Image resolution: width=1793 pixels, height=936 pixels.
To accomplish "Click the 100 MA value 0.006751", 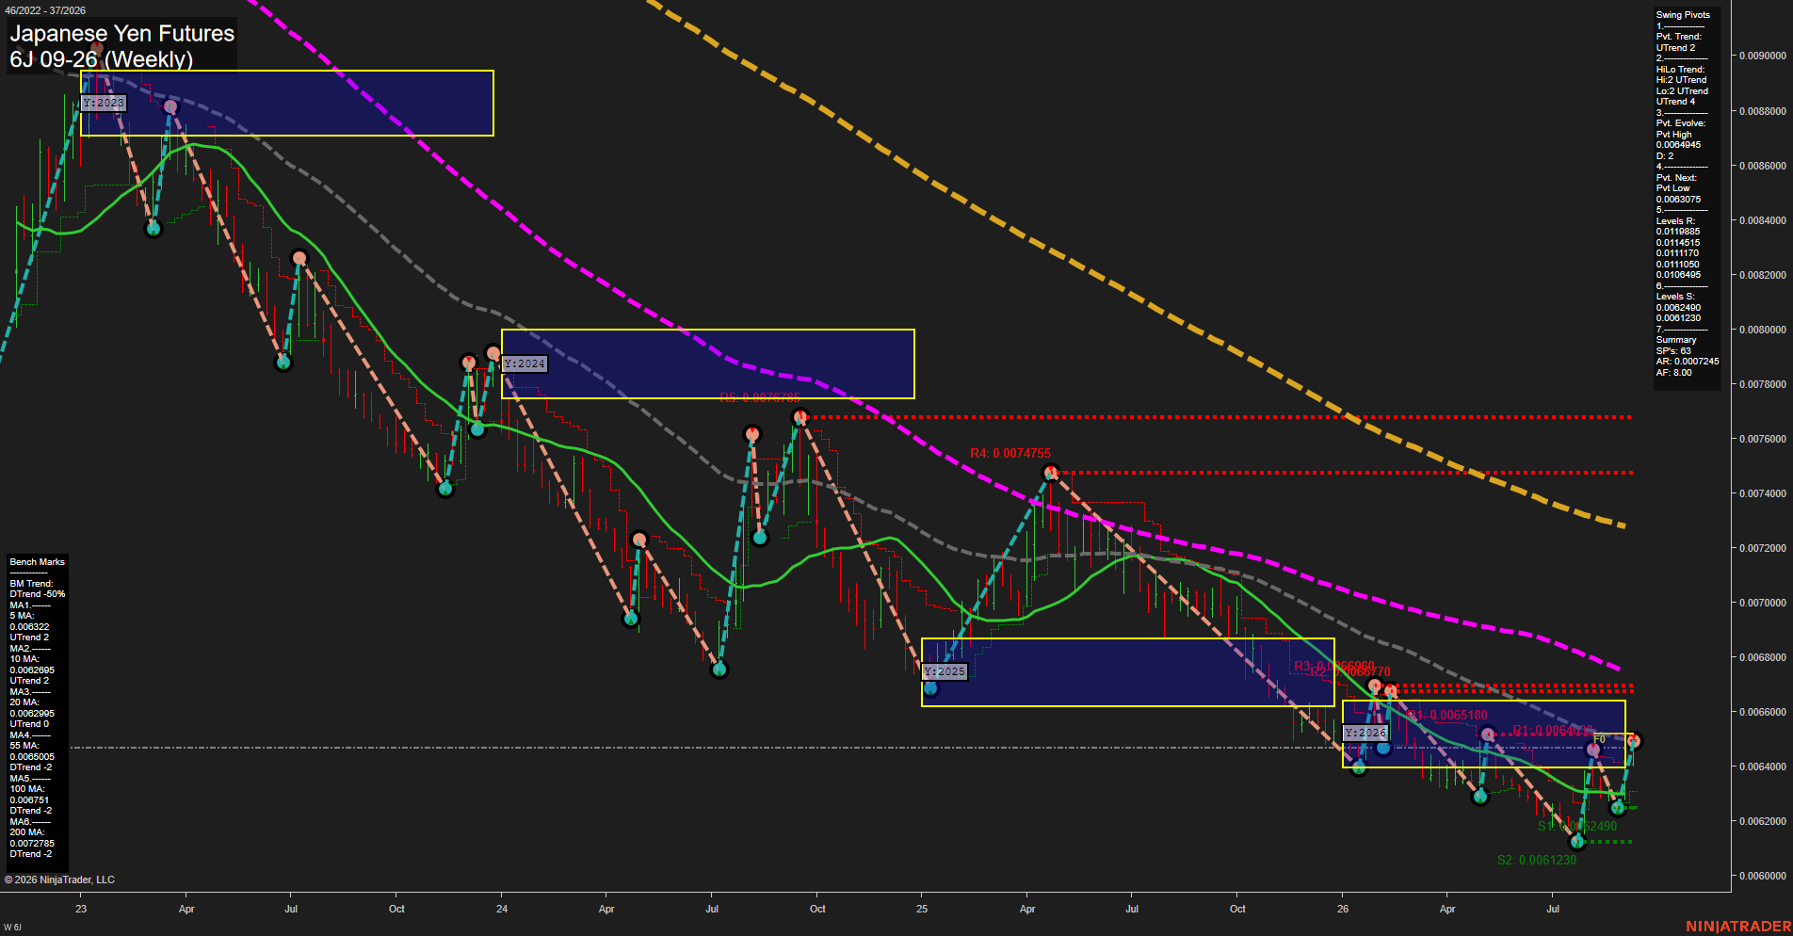I will [29, 800].
